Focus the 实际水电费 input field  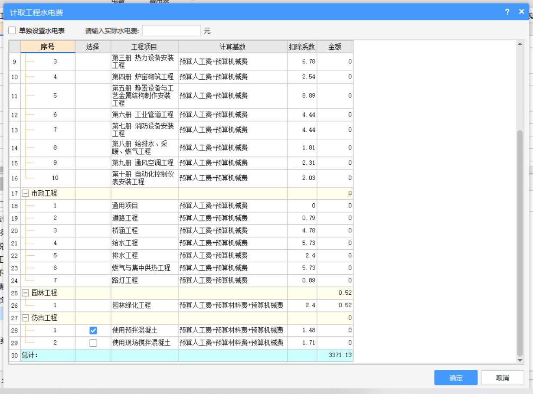click(171, 31)
